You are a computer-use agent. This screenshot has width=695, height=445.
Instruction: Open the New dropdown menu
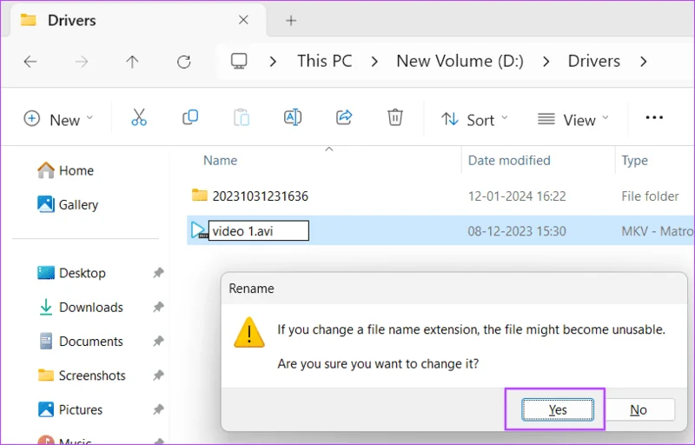pos(58,119)
